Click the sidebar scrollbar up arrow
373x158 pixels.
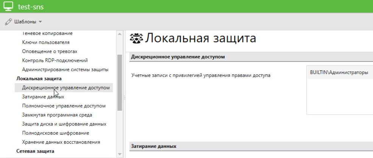point(120,34)
